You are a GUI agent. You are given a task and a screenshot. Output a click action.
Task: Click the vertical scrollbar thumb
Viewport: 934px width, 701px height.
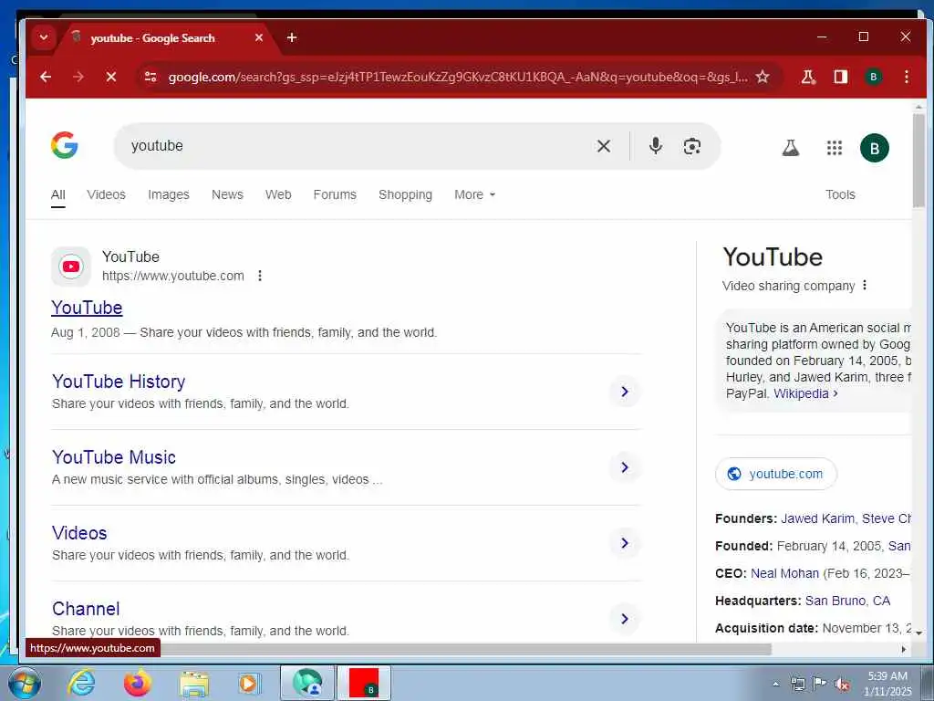[918, 160]
